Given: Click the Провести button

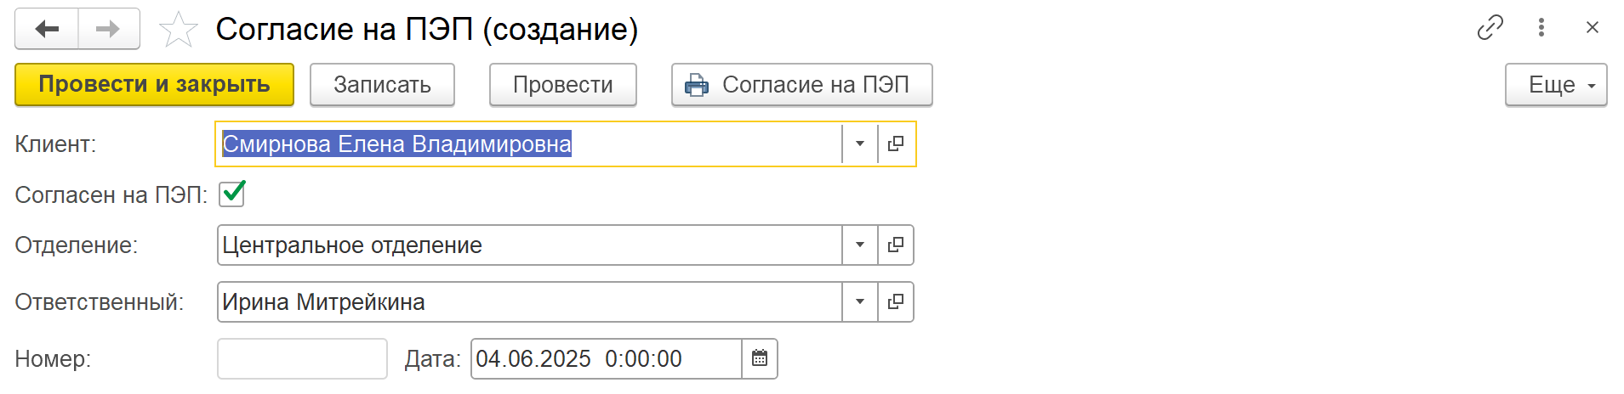Looking at the screenshot, I should 562,85.
